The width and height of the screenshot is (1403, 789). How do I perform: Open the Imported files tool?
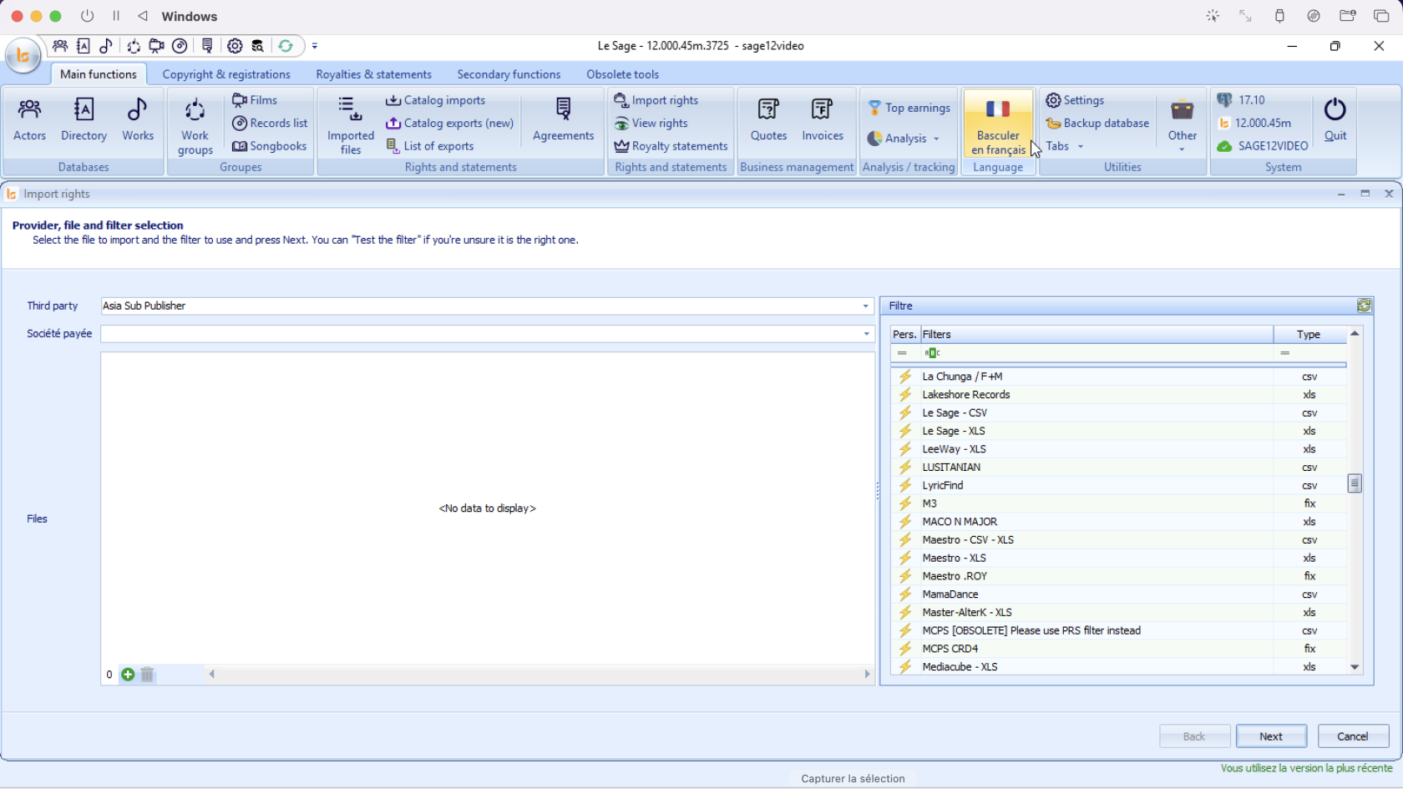tap(351, 126)
